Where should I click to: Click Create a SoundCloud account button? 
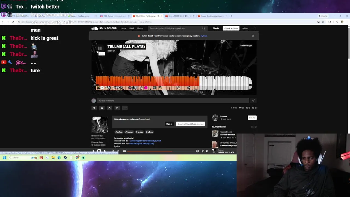[x=191, y=124]
